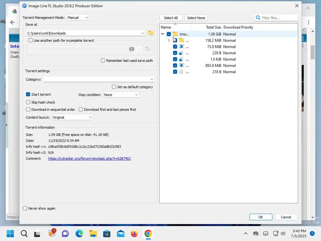Screen dimensions: 321x241
Task: Uncheck the 893.8 MiB file checkbox
Action: pyautogui.click(x=175, y=65)
